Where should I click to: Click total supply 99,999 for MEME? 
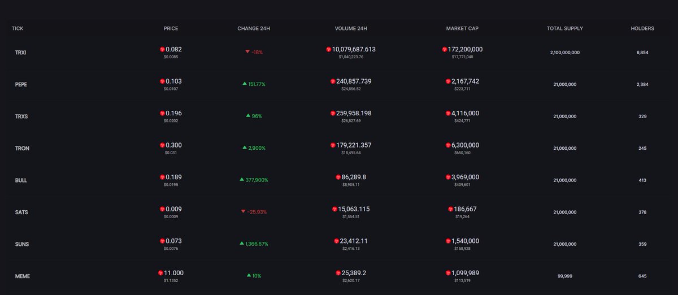565,276
